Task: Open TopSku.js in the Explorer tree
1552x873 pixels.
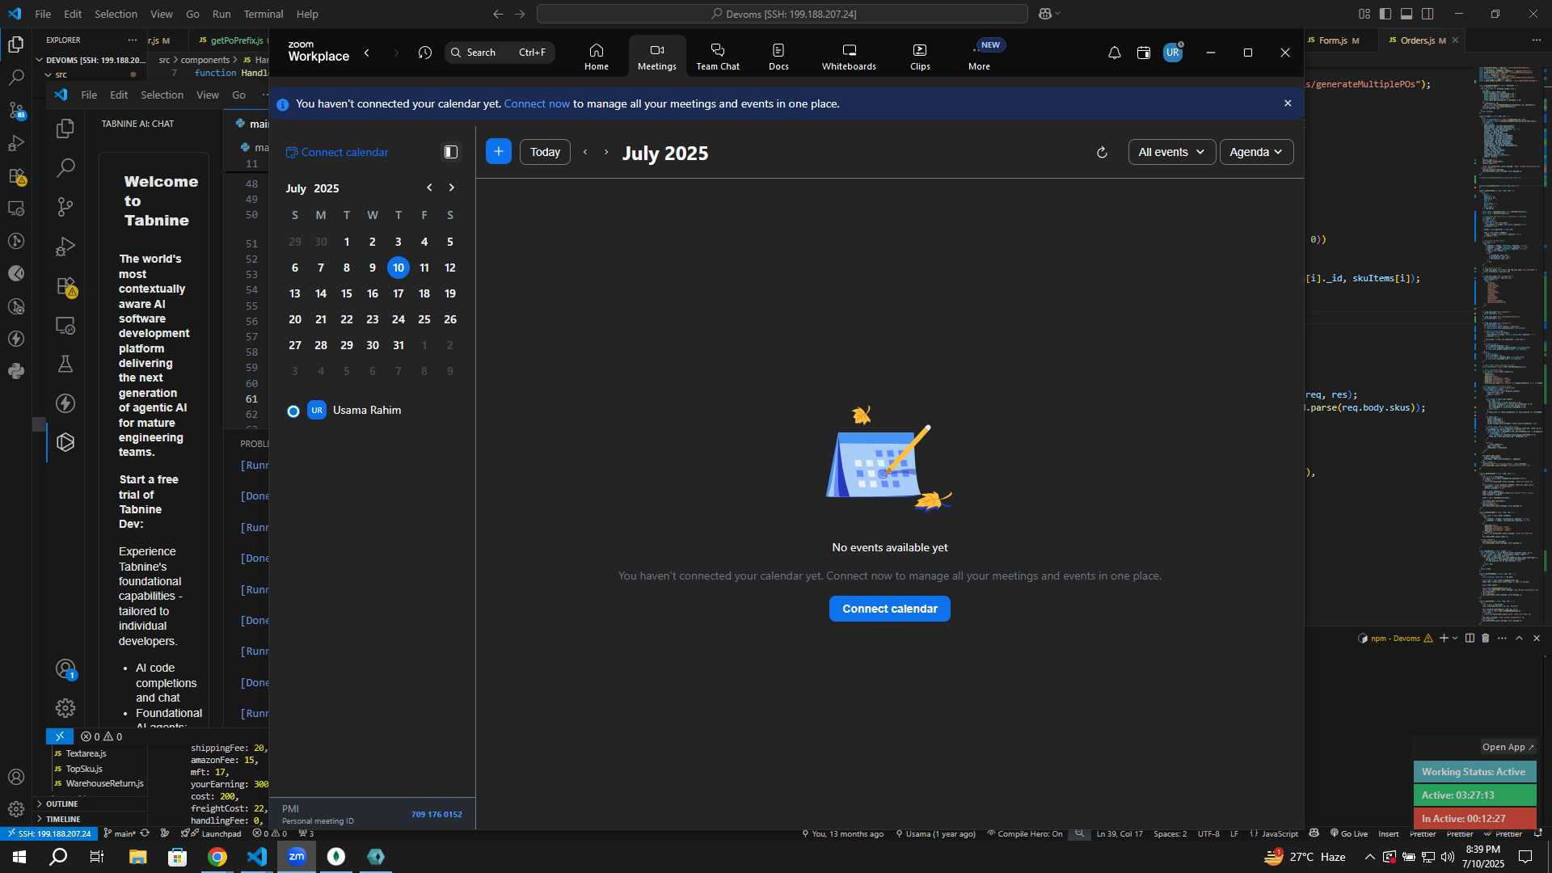Action: click(x=84, y=769)
